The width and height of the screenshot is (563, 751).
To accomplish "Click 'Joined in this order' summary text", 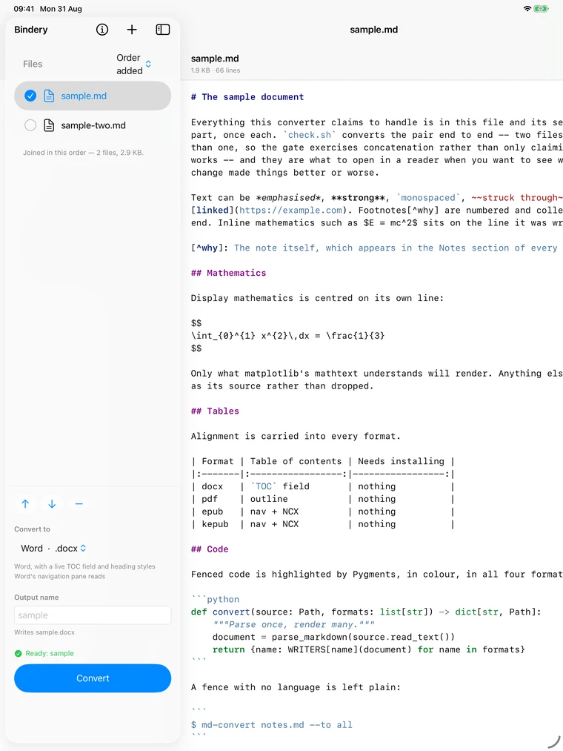I will pos(83,153).
